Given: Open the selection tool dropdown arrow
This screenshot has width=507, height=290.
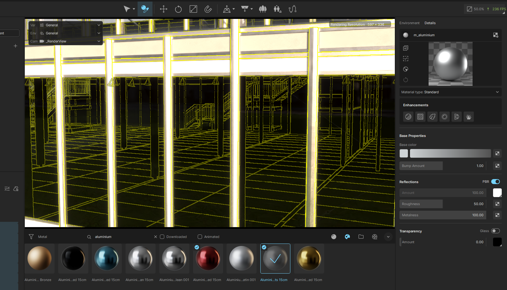Looking at the screenshot, I should coord(134,9).
